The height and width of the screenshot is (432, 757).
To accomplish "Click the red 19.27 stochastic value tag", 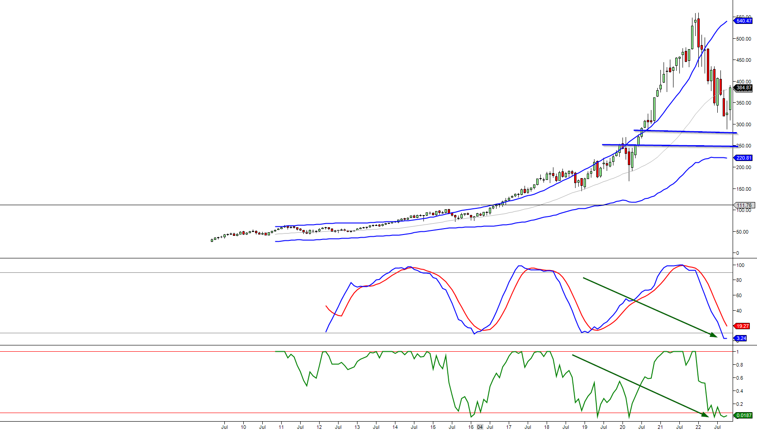I will tap(742, 326).
